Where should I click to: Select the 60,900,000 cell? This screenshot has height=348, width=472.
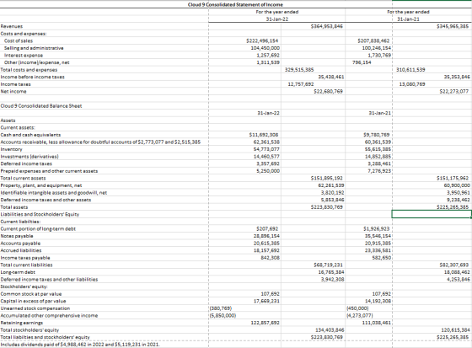pyautogui.click(x=456, y=185)
